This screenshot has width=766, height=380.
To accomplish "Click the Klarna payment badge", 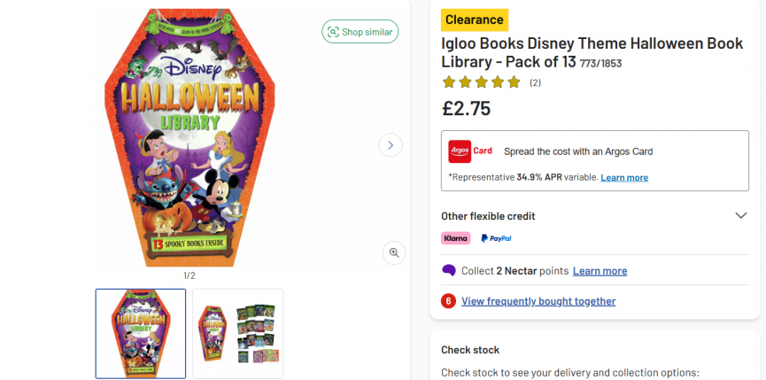I will point(455,238).
